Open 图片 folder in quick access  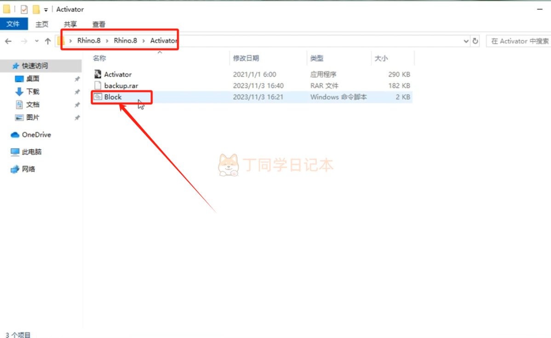tap(32, 117)
